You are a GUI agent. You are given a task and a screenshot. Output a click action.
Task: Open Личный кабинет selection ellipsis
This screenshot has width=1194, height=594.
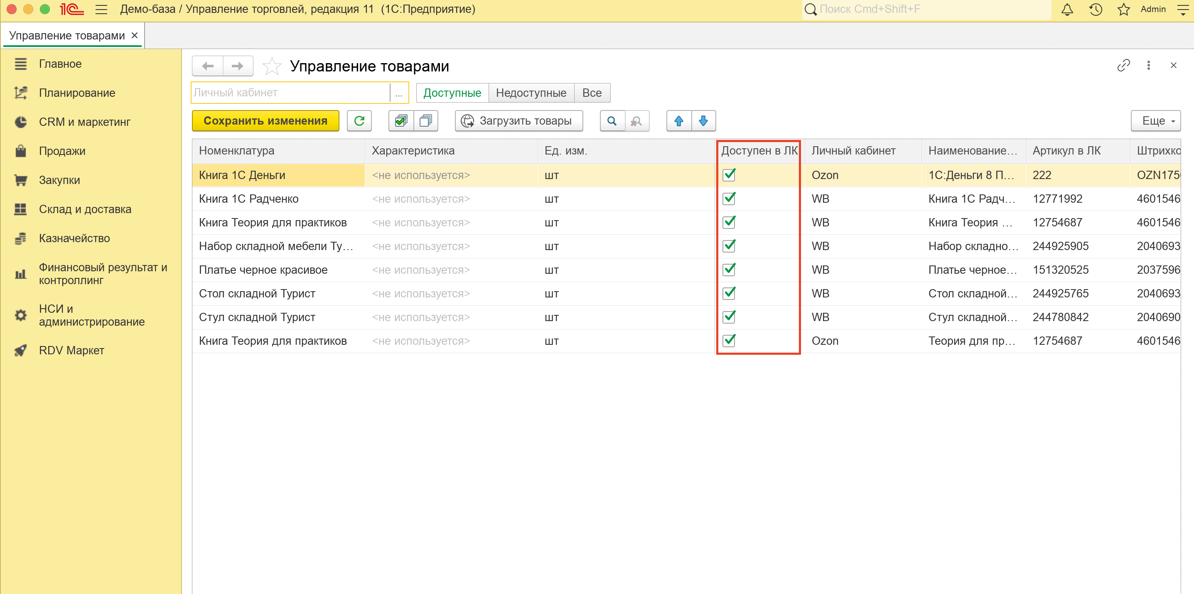tap(398, 93)
